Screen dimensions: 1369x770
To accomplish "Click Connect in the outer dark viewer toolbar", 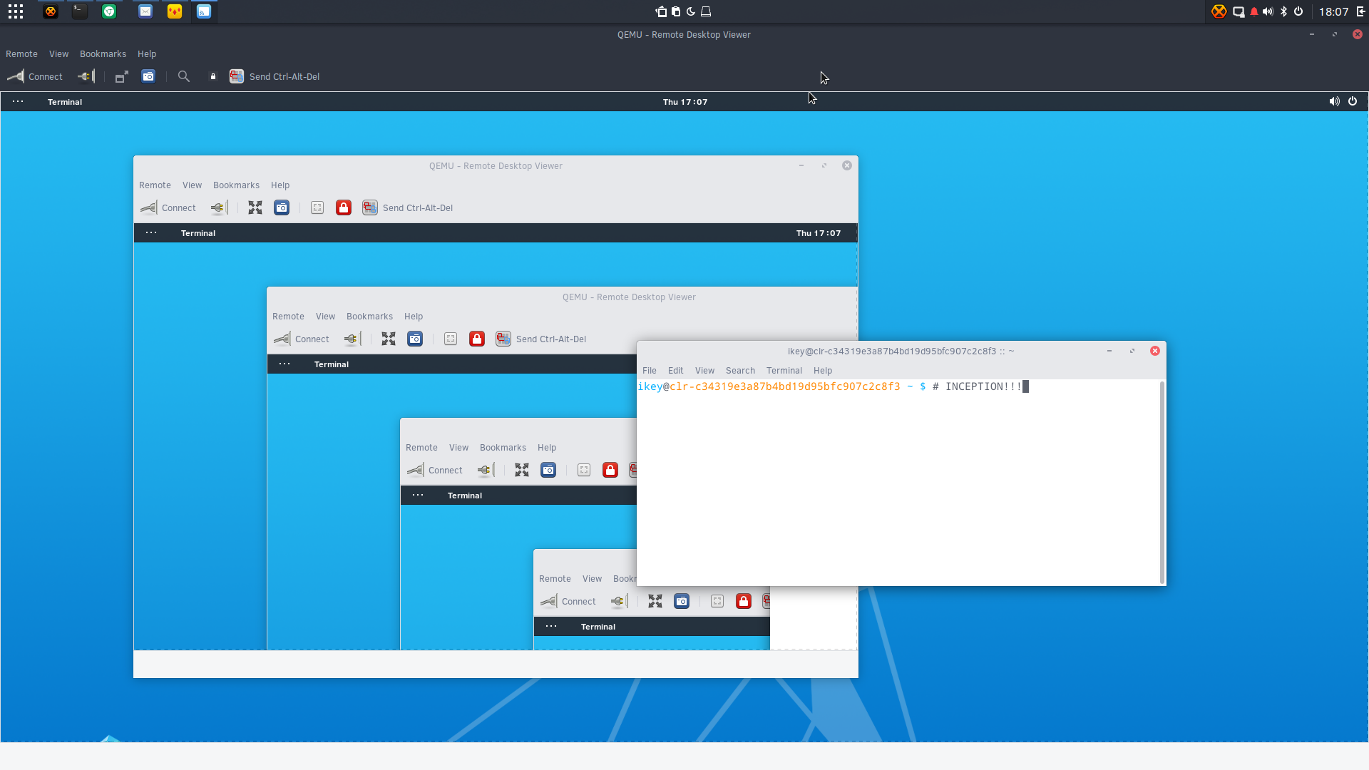I will point(35,76).
